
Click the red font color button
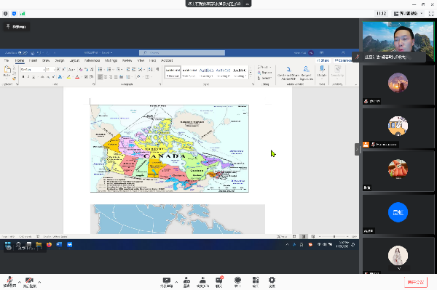(77, 77)
